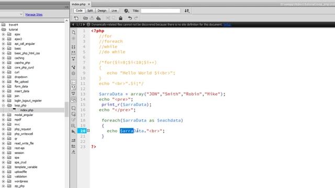Expand the modal_angular folder
335x188 pixels.
[3, 115]
